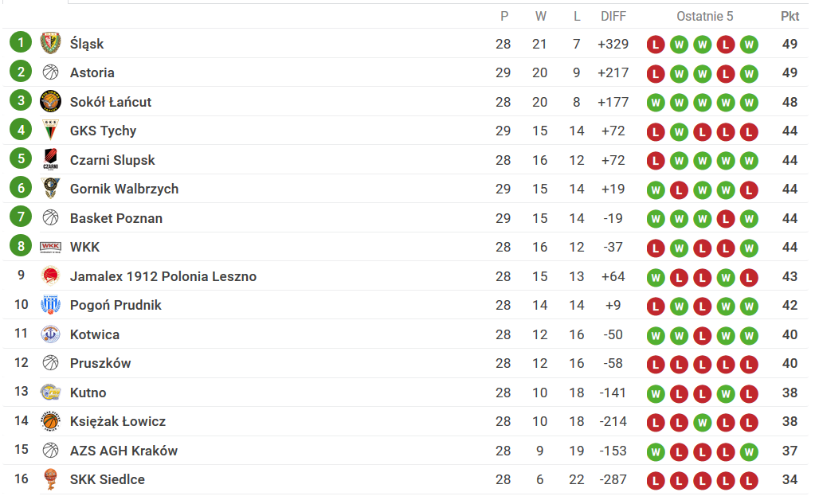Click the Pogoń Prudnik team logo
Image resolution: width=815 pixels, height=500 pixels.
50,305
